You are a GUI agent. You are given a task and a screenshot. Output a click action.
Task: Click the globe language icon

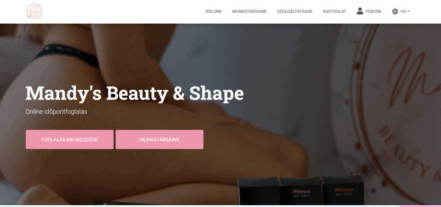pos(395,12)
